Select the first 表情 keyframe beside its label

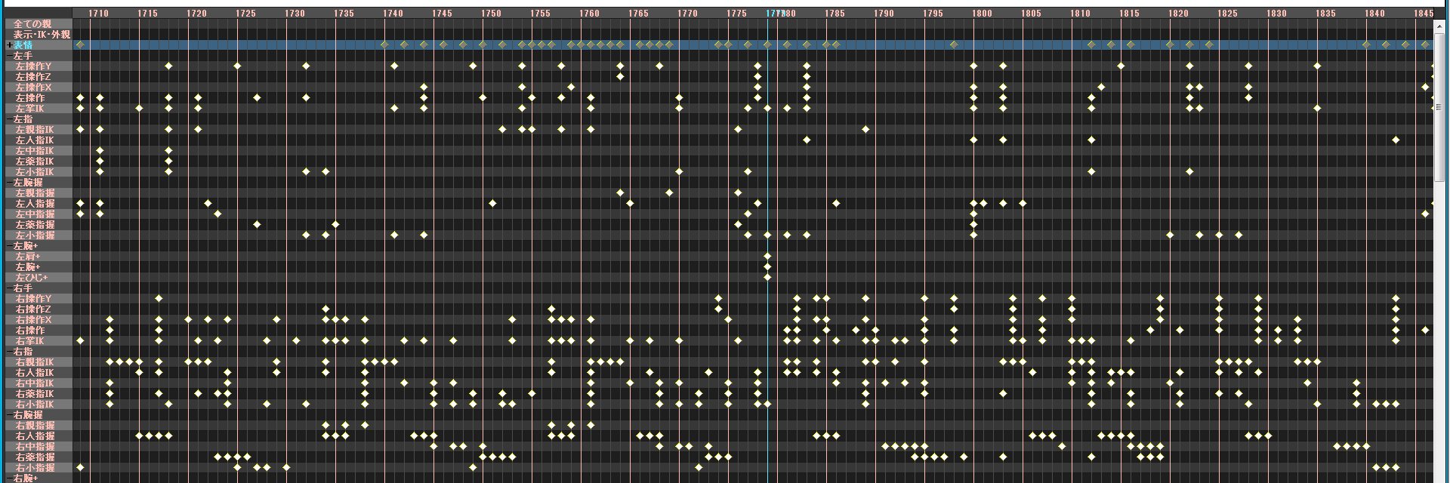(80, 45)
